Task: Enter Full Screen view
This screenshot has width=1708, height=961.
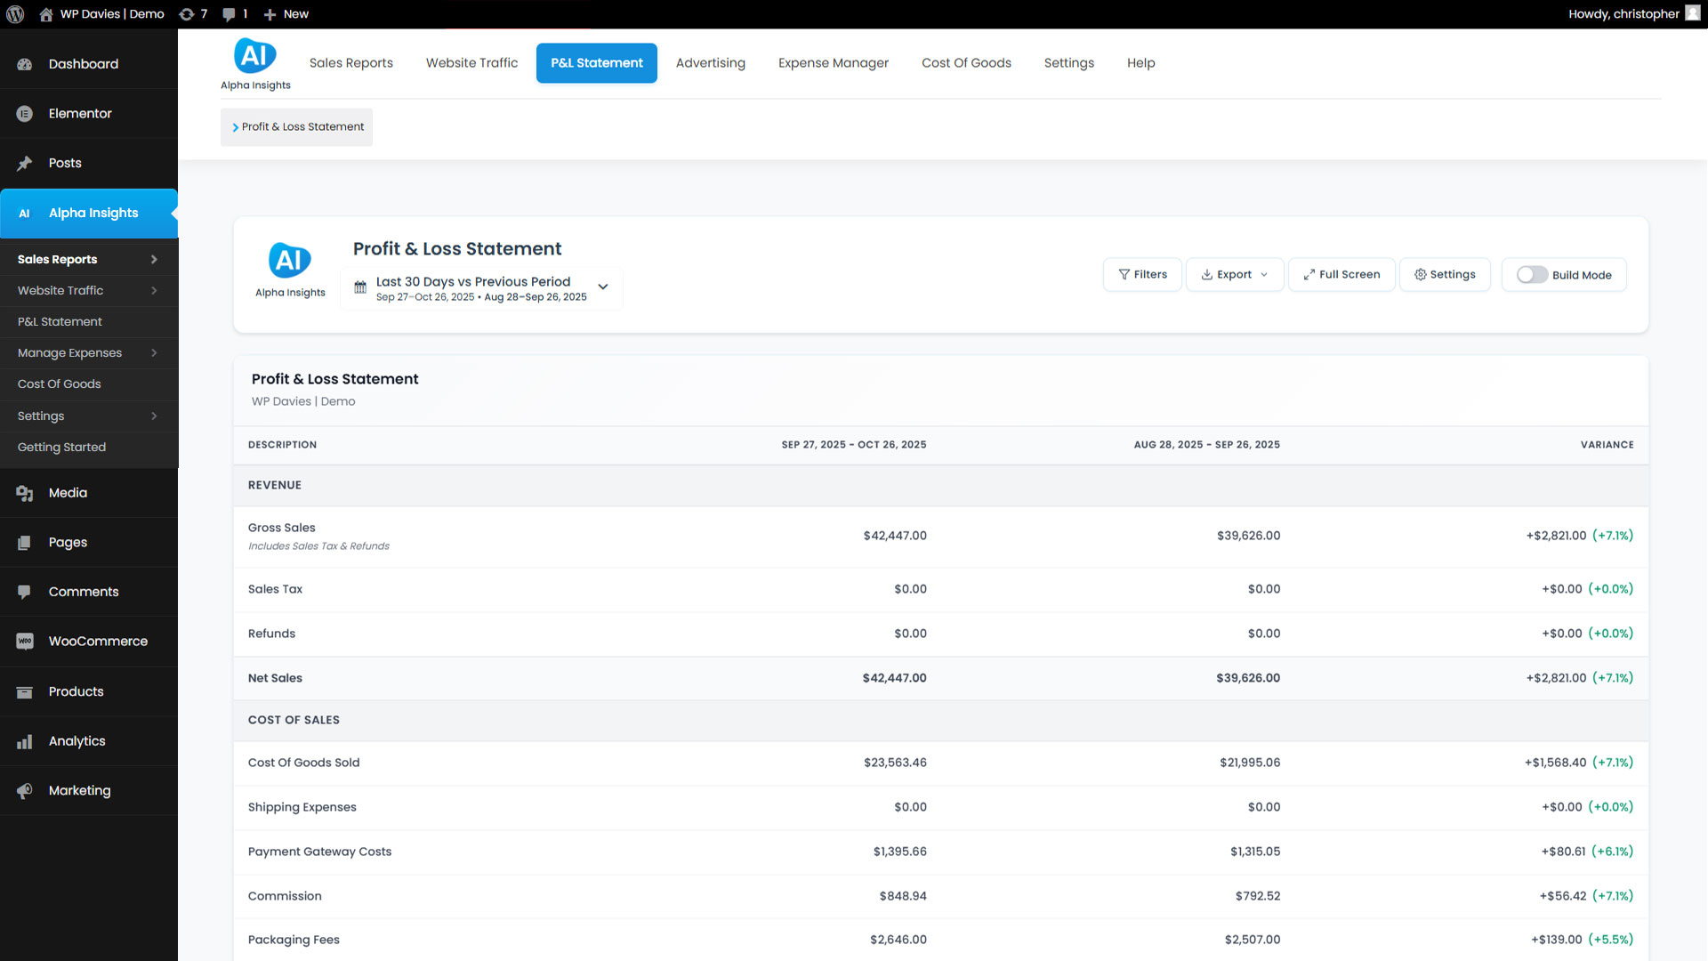Action: pos(1341,275)
